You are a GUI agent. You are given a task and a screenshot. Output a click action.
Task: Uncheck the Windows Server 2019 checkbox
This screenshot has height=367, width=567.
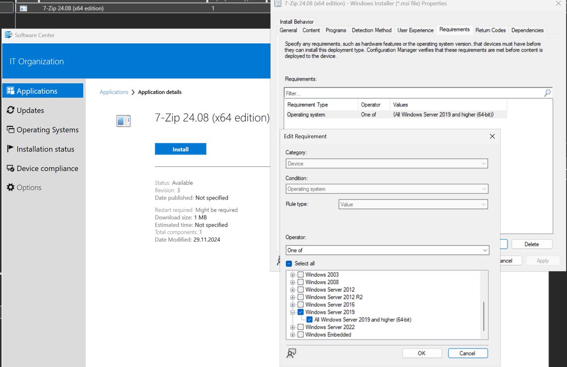(301, 312)
